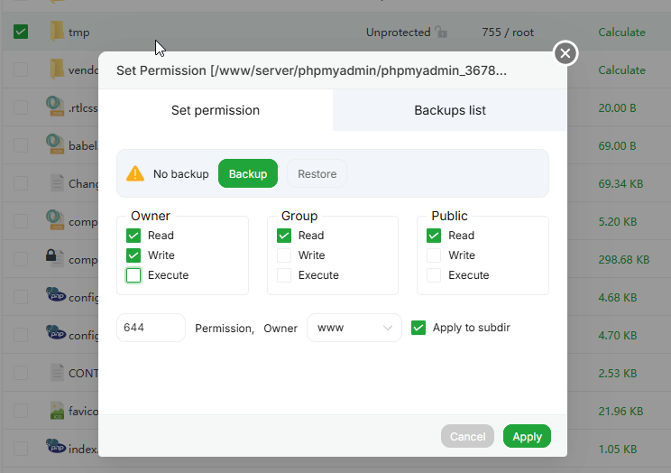Screen dimensions: 671x473
Task: Click the .rtlcssrc file icon
Action: tap(57, 107)
